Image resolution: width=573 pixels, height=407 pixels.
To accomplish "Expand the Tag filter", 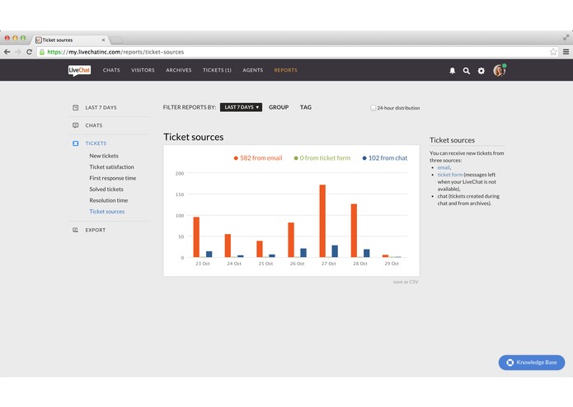I will pyautogui.click(x=306, y=107).
